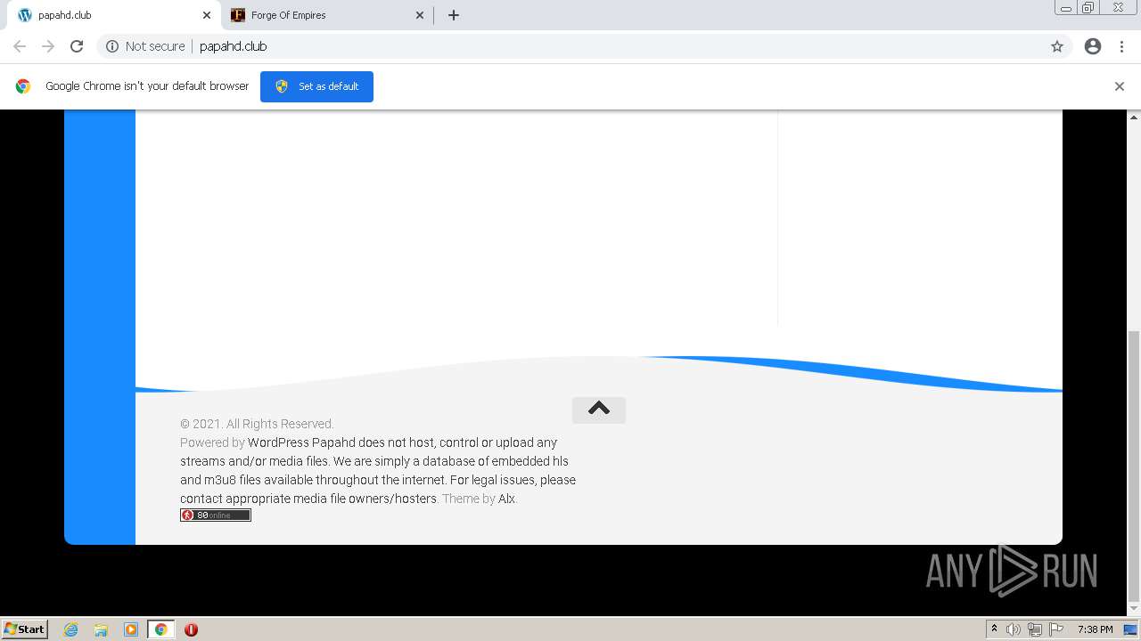This screenshot has width=1141, height=641.
Task: Reload the current page
Action: (77, 46)
